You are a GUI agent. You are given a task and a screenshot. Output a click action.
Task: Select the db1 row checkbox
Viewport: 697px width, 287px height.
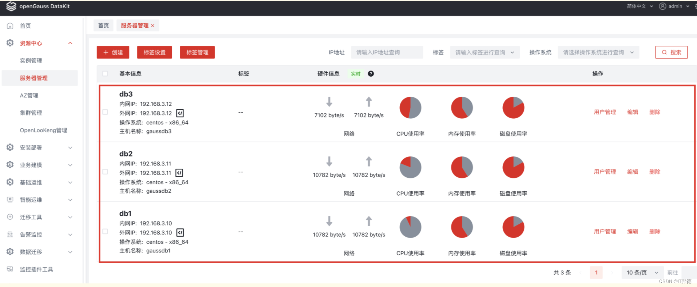(x=105, y=232)
